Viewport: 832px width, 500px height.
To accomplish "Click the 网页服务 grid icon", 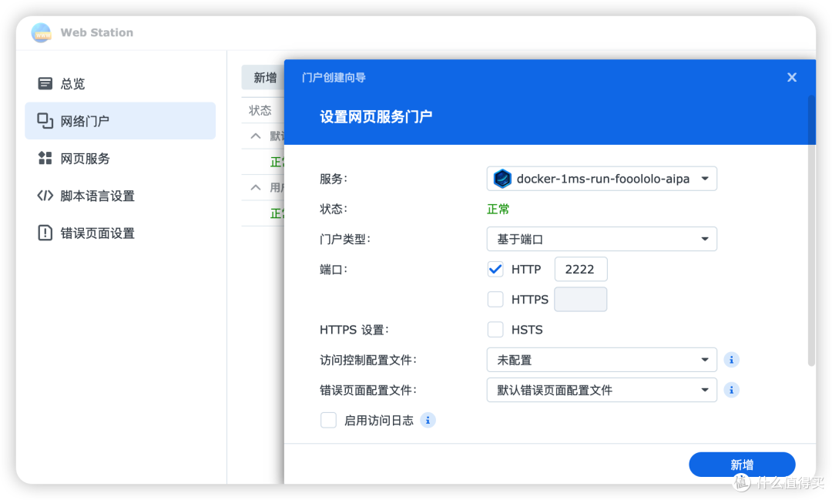I will click(45, 158).
